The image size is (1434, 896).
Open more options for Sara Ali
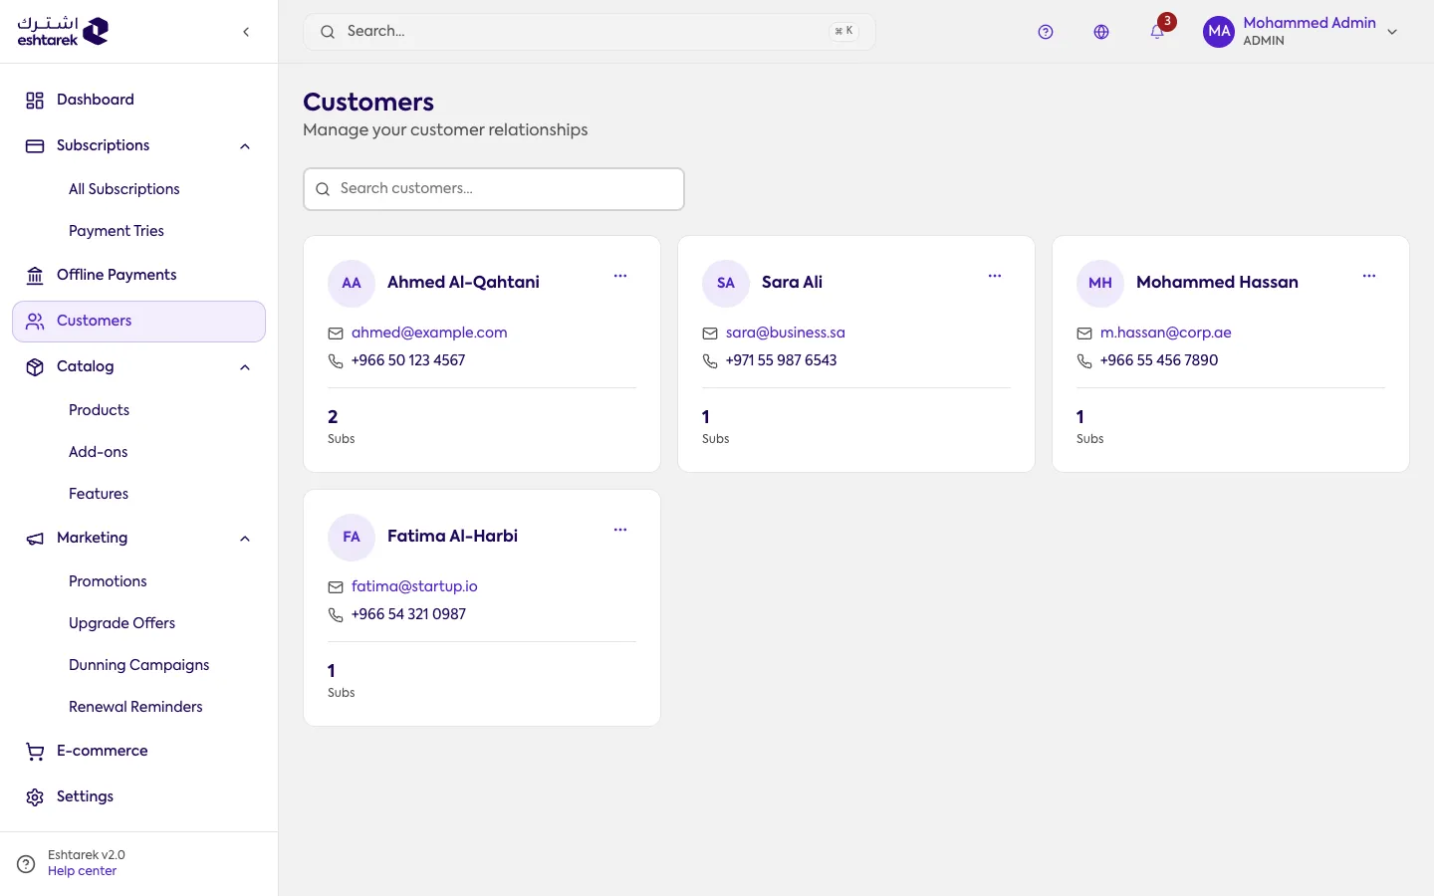tap(995, 276)
